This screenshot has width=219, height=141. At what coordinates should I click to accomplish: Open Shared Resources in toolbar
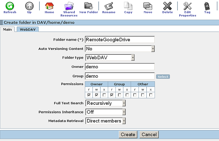coord(69,6)
